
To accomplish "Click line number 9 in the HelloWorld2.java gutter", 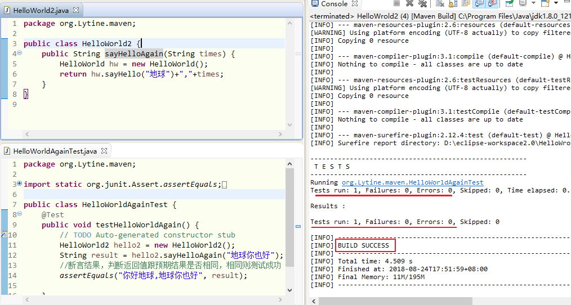I will pyautogui.click(x=15, y=105).
